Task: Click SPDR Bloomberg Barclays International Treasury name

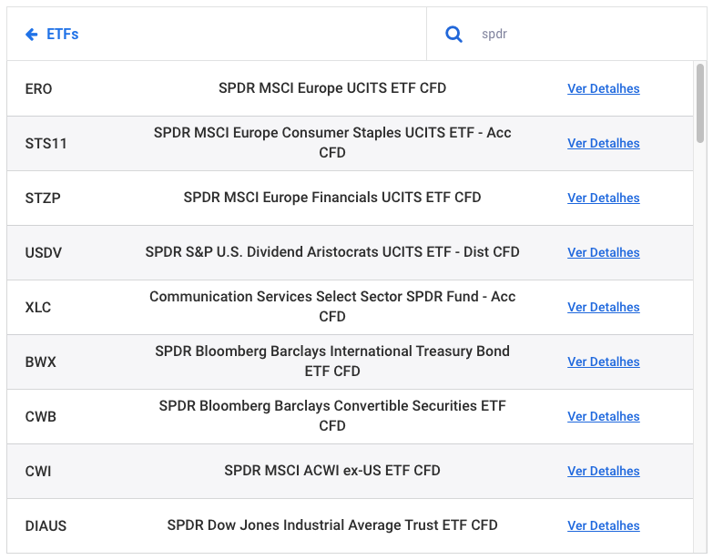Action: [x=332, y=361]
